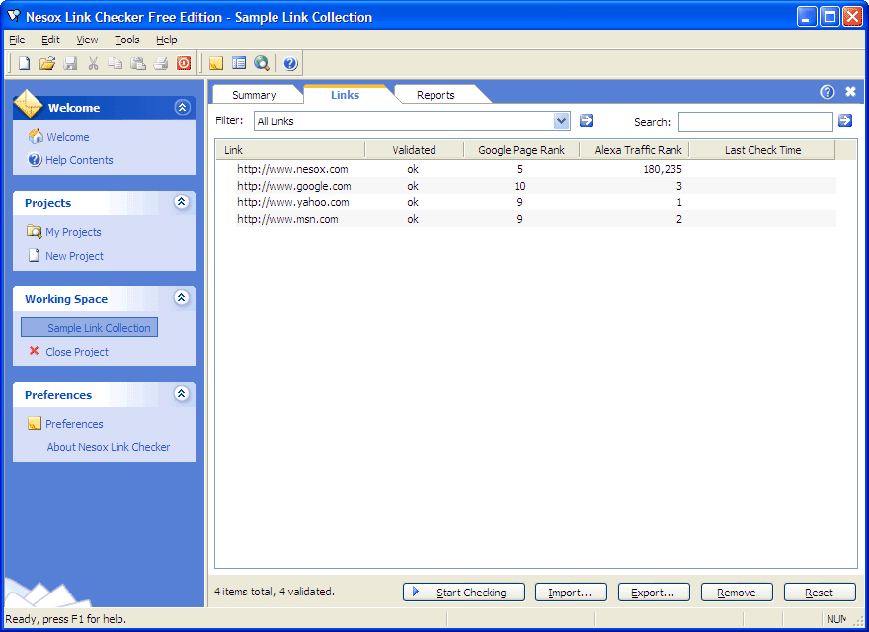The height and width of the screenshot is (632, 869).
Task: Click the list view toolbar icon
Action: [239, 63]
